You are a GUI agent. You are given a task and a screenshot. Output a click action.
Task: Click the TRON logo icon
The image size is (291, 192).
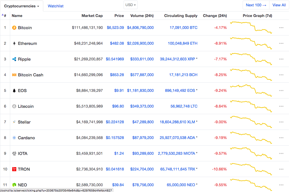[x=14, y=169]
